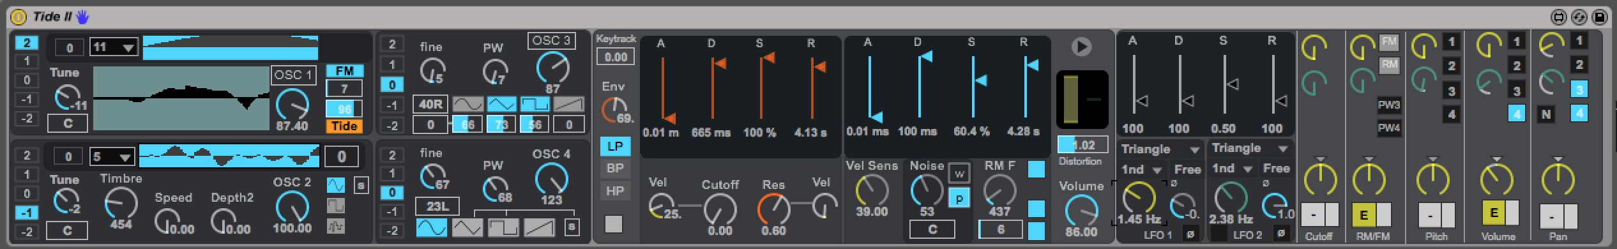Click OSC 3 pan field 40R
Viewport: 1617px width, 249px height.
[430, 104]
